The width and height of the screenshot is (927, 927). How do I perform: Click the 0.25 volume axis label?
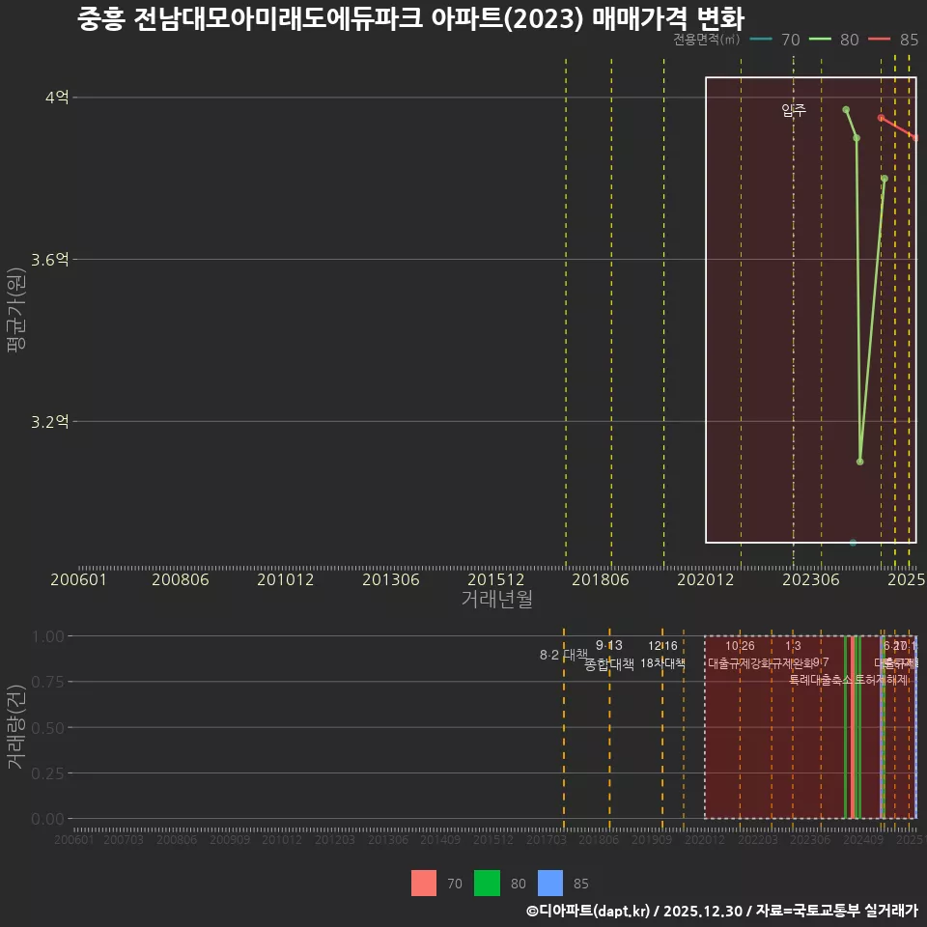tap(47, 773)
